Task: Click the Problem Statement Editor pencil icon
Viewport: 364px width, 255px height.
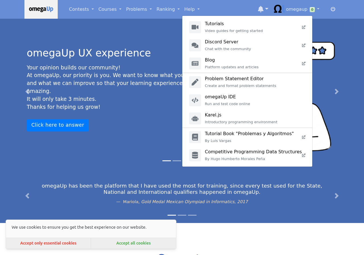Action: 195,82
